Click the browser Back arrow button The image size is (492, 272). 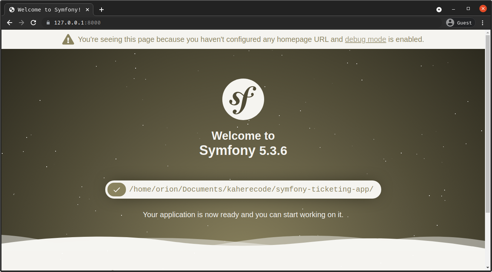[10, 23]
